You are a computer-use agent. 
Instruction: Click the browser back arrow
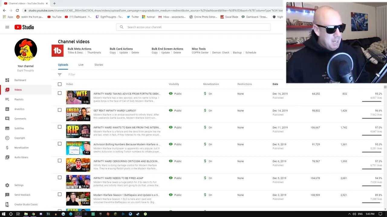pos(4,10)
